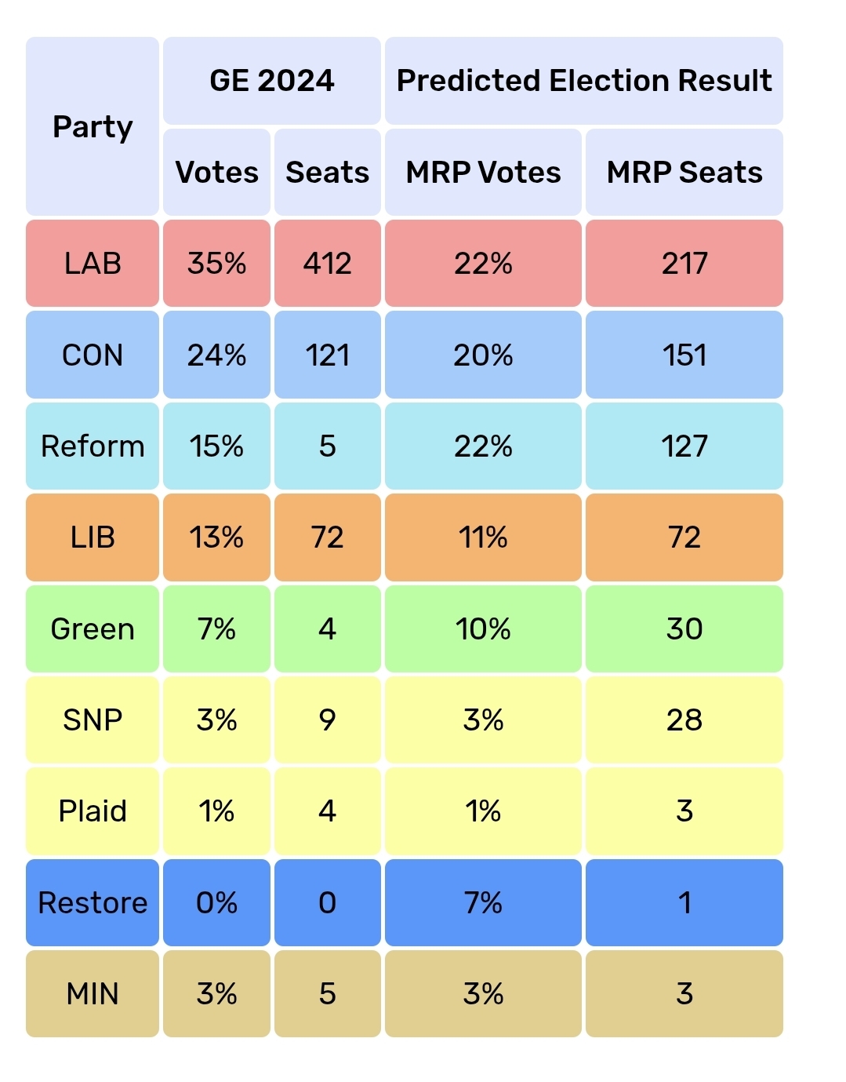The width and height of the screenshot is (846, 1082).
Task: Click the Predicted Election Result header
Action: coord(584,81)
